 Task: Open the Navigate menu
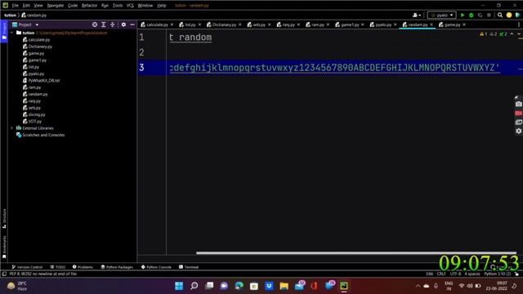[x=56, y=6]
